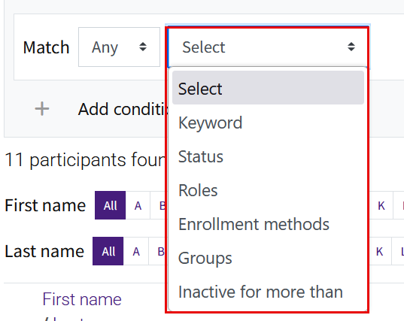This screenshot has height=321, width=404.
Task: Choose Groups filter option
Action: [268, 258]
